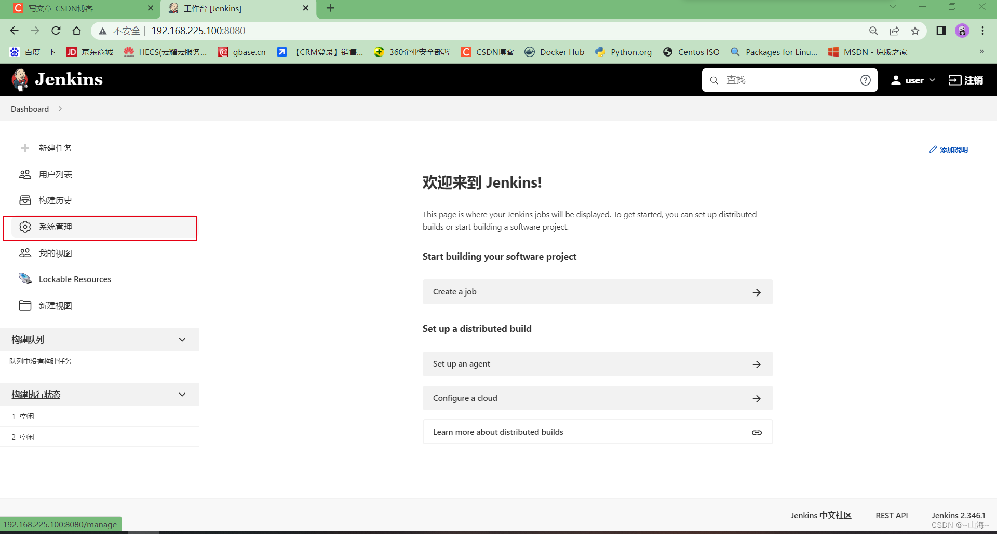Open the REST API link

pyautogui.click(x=891, y=515)
